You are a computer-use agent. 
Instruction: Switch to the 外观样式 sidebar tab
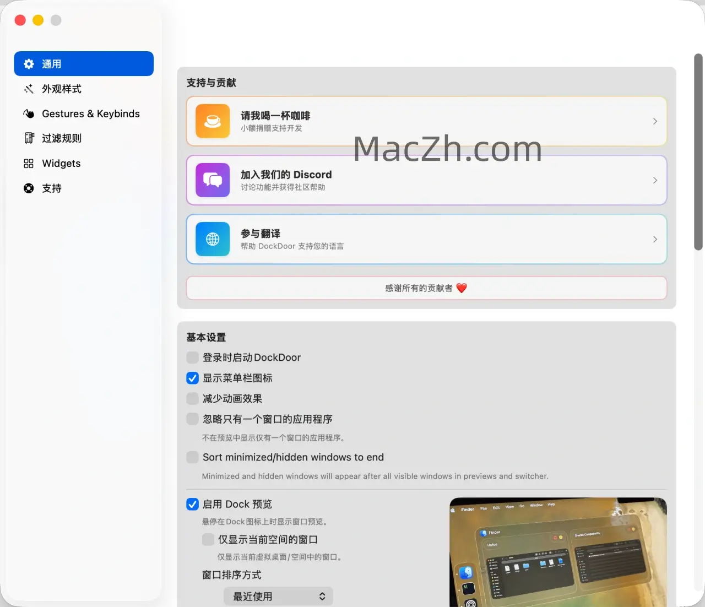[62, 89]
